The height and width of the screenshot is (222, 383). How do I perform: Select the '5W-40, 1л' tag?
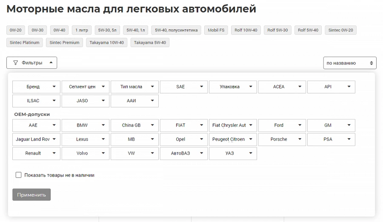136,30
